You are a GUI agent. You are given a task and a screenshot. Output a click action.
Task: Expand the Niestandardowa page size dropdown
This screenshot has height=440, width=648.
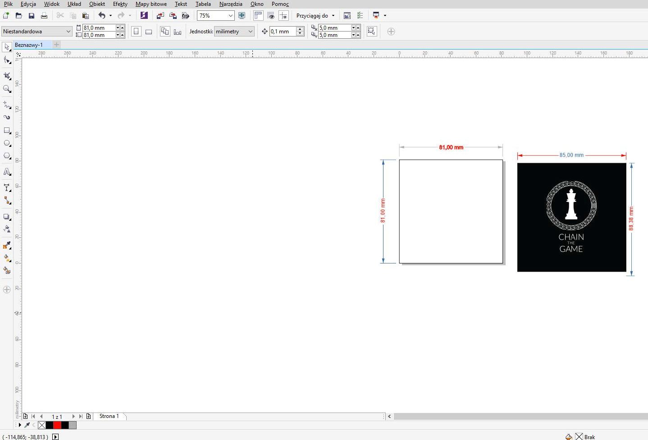[x=68, y=32]
